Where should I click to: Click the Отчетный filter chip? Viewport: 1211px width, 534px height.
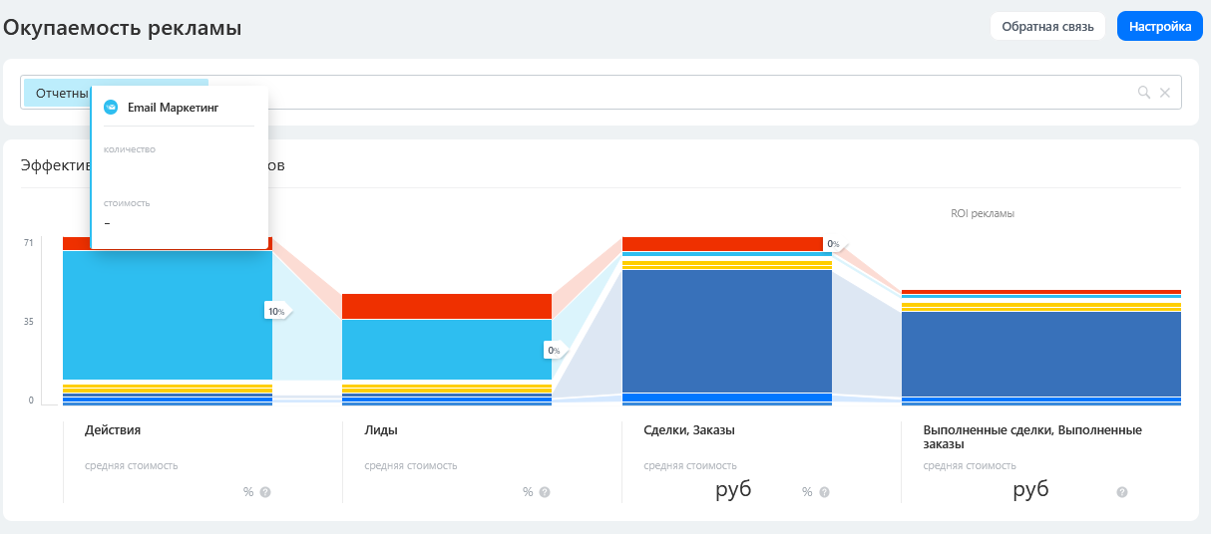58,93
